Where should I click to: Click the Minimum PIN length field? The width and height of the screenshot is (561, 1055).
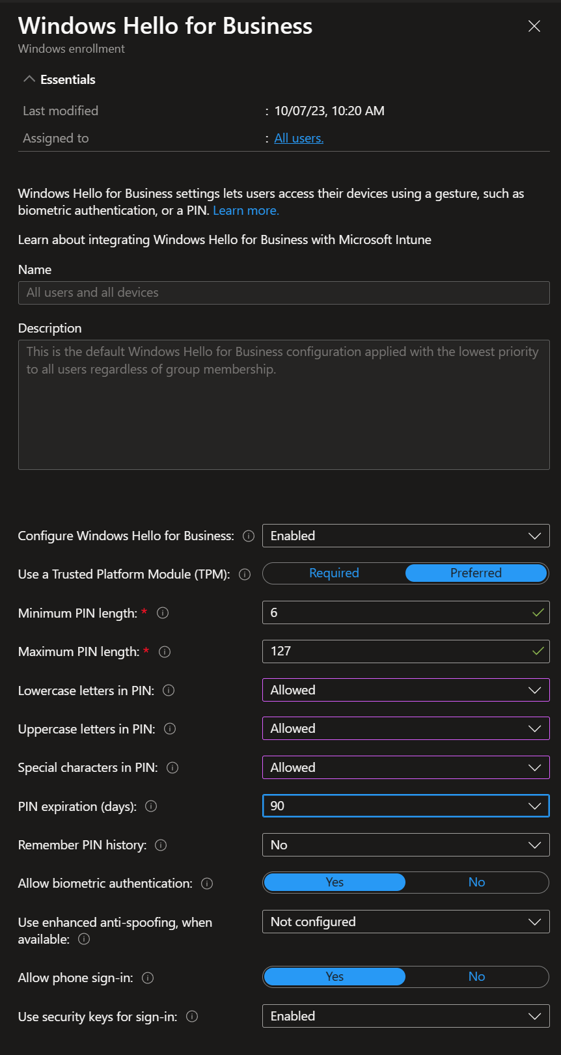[x=406, y=613]
